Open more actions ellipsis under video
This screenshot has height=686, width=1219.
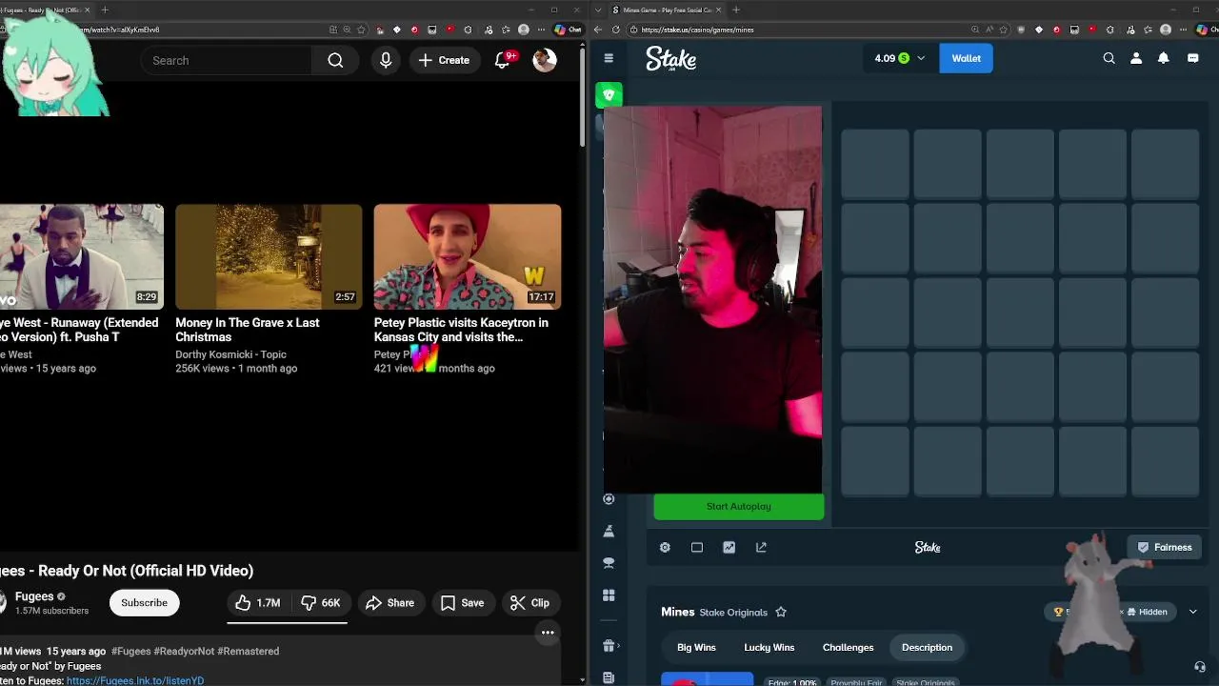click(548, 632)
